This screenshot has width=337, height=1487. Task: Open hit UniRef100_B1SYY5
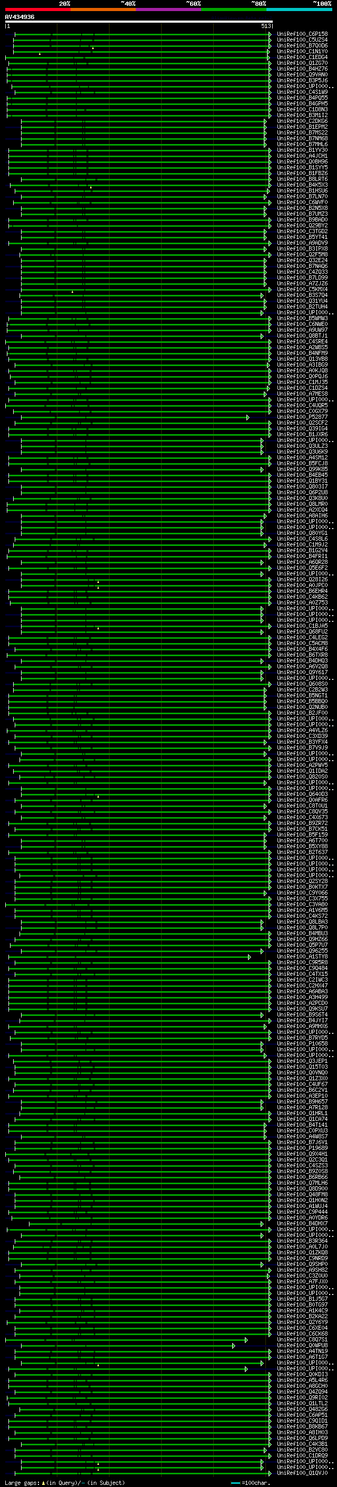pyautogui.click(x=302, y=167)
